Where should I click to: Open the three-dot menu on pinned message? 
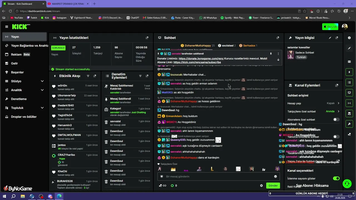(278, 54)
